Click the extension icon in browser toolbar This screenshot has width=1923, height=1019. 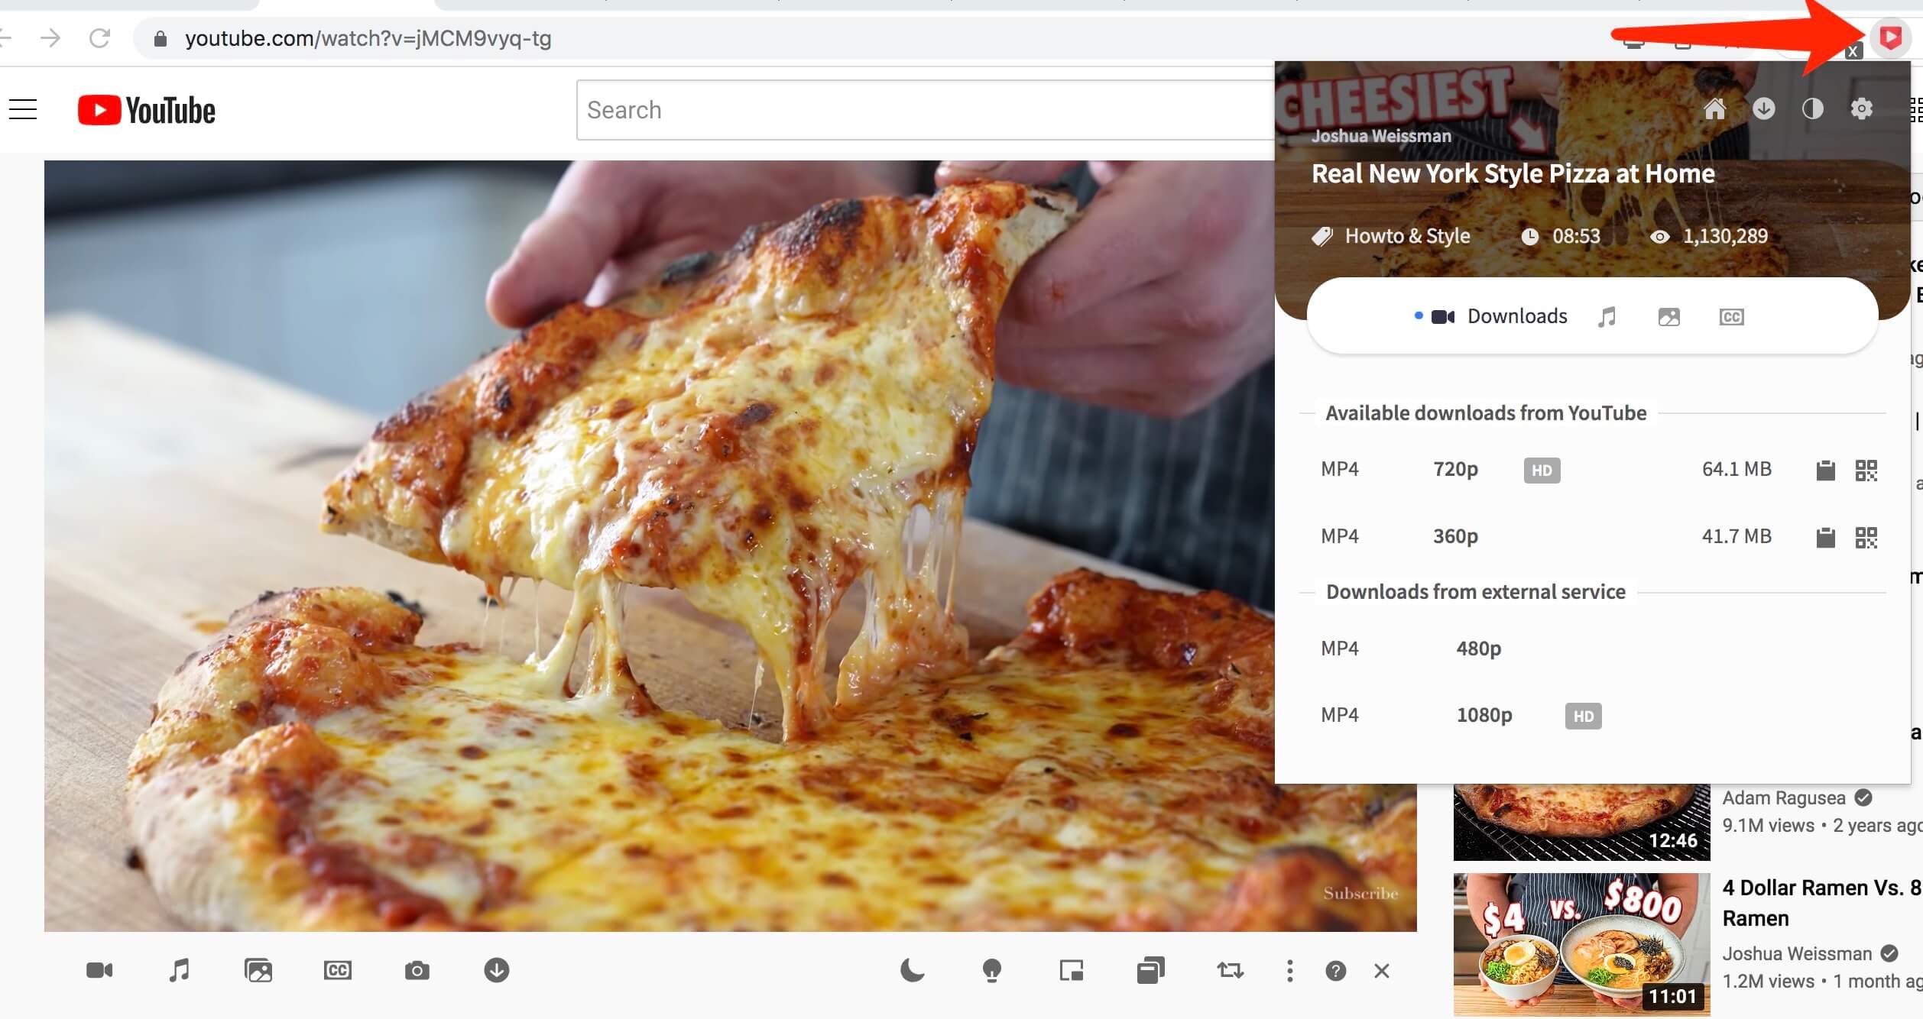1890,37
